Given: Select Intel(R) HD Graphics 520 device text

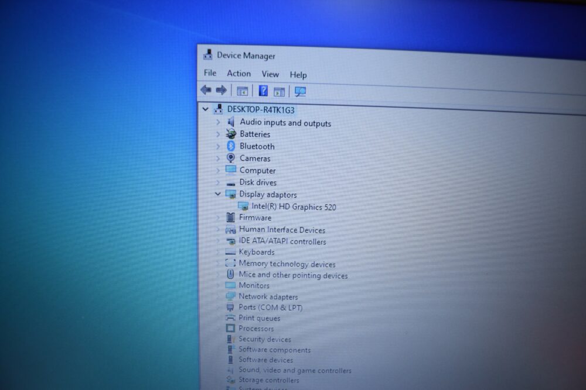Looking at the screenshot, I should [x=294, y=206].
